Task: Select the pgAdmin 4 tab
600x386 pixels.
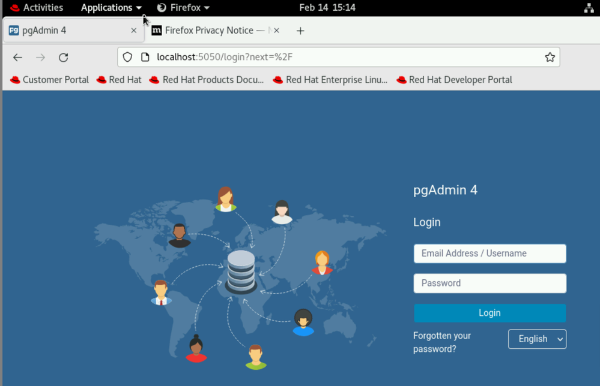Action: 66,31
